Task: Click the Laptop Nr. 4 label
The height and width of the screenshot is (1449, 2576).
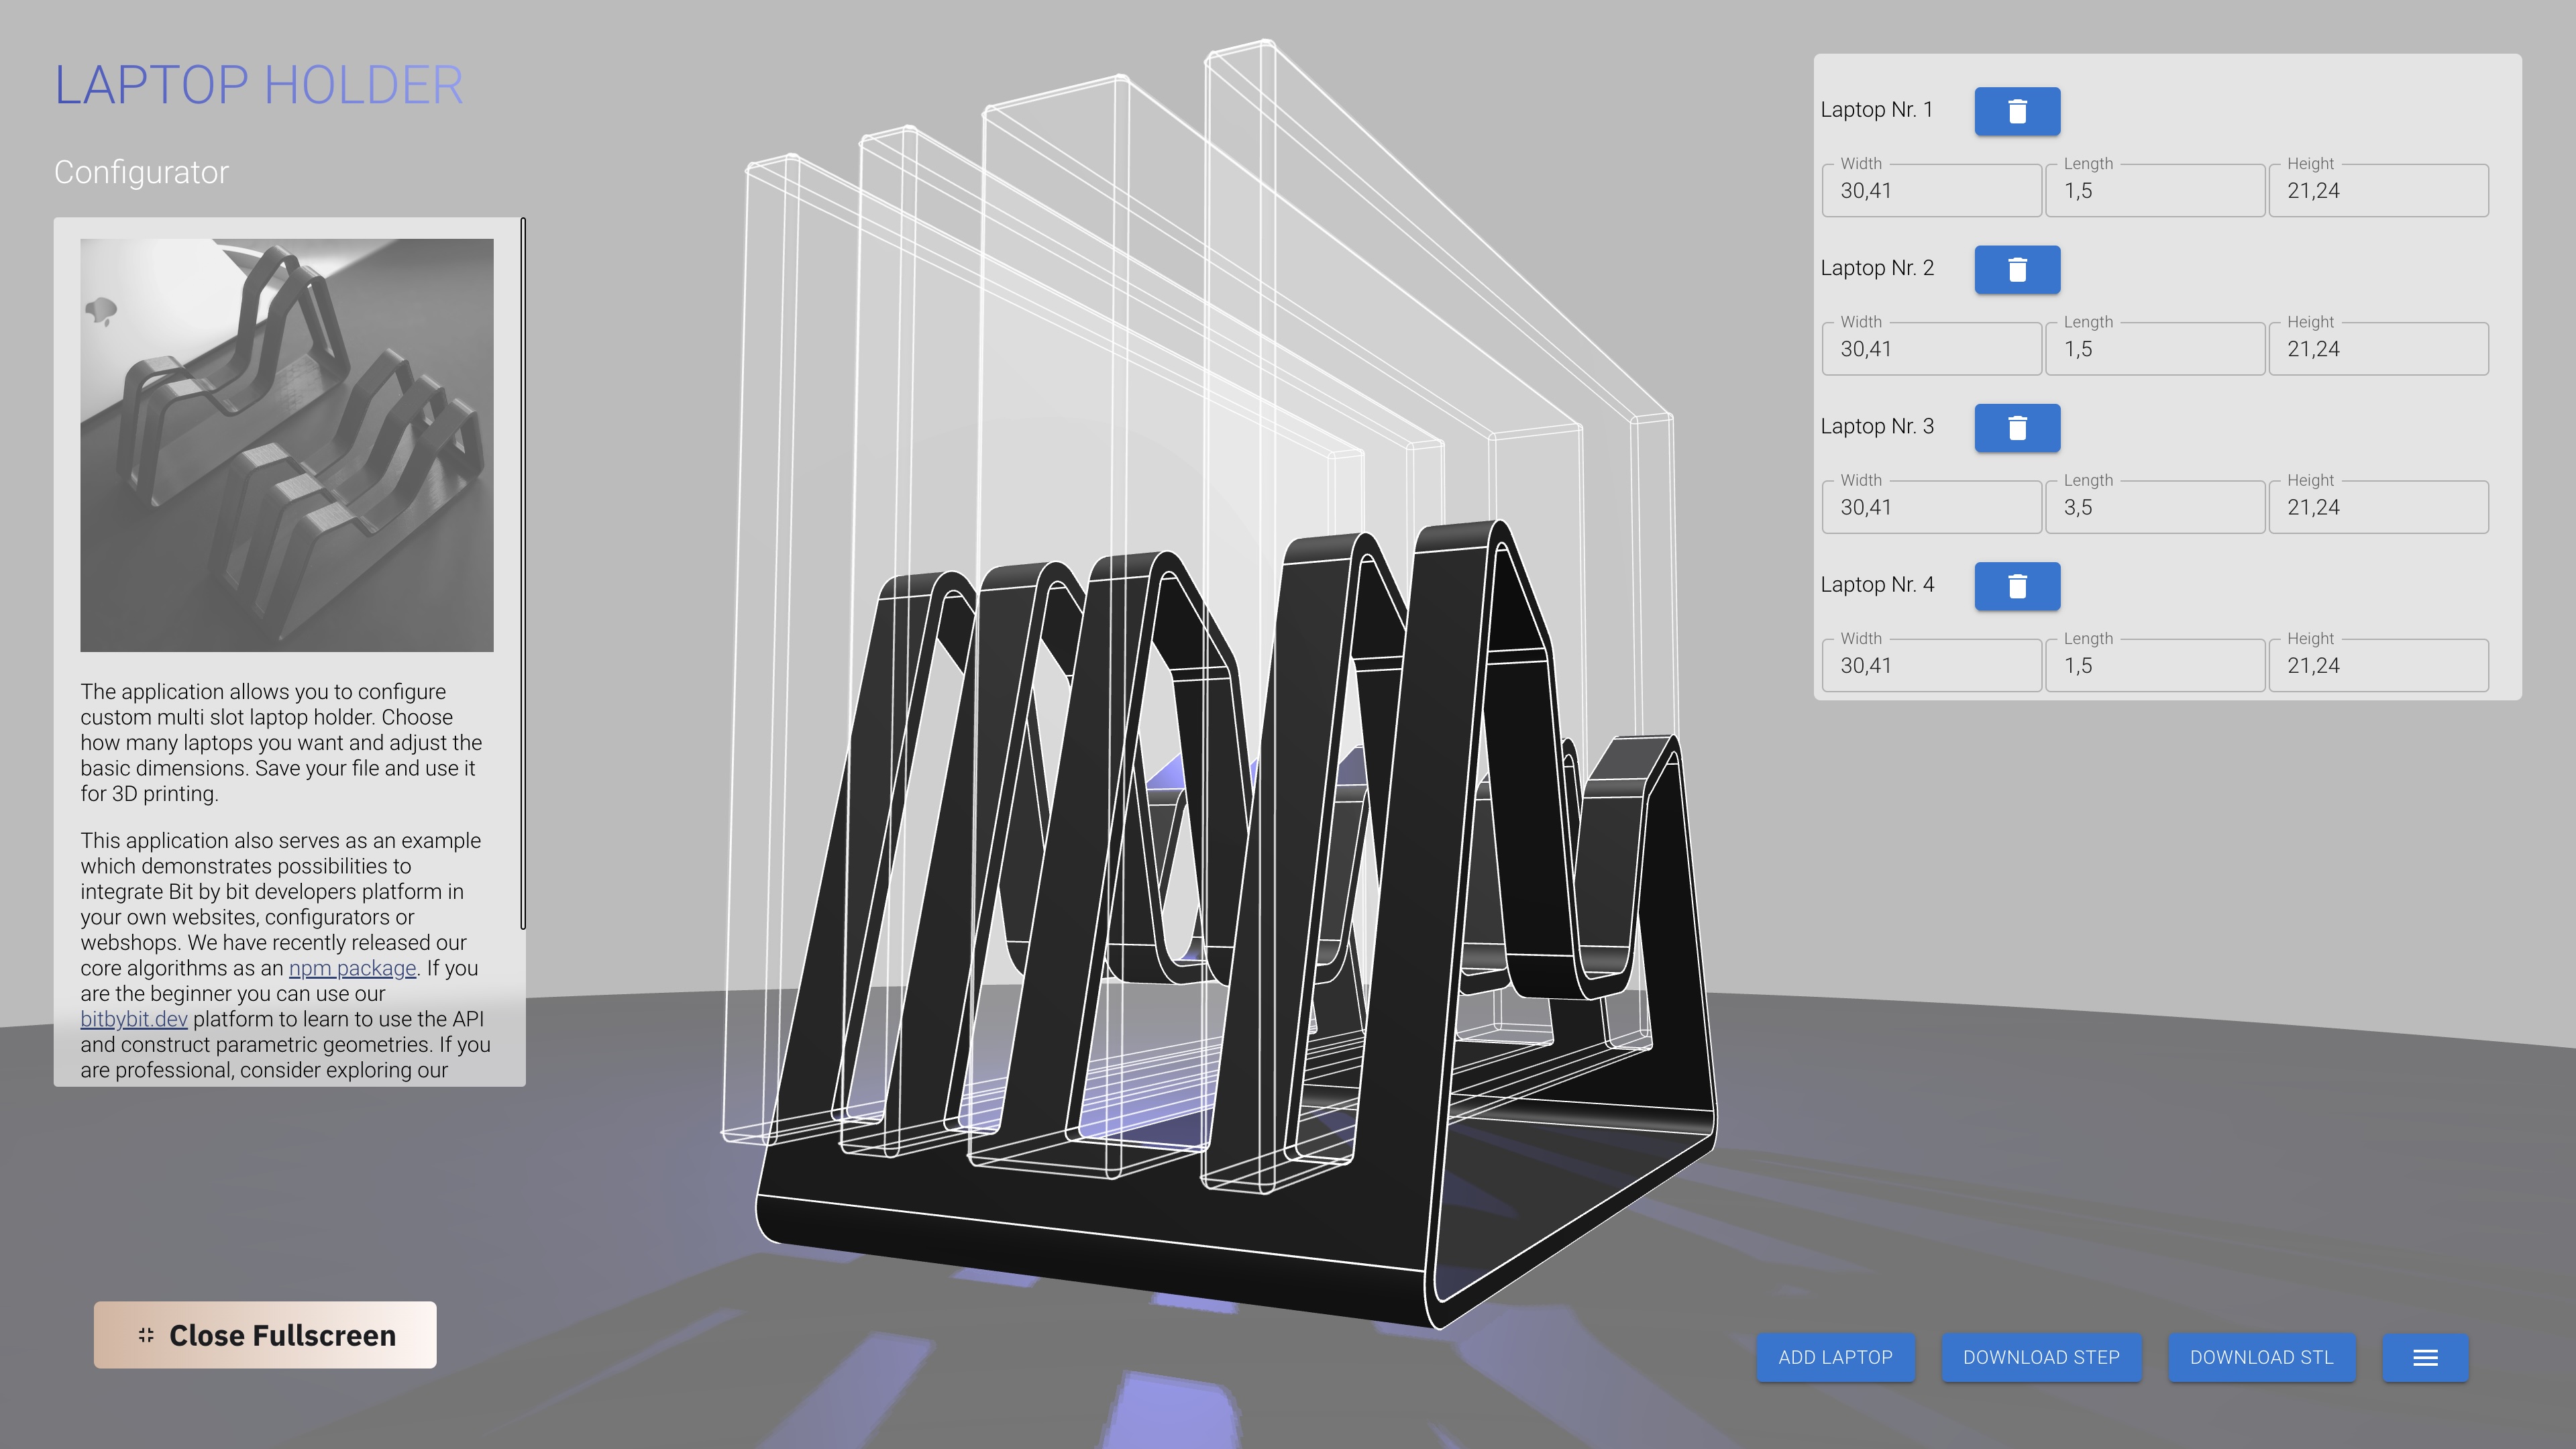Action: (1877, 584)
